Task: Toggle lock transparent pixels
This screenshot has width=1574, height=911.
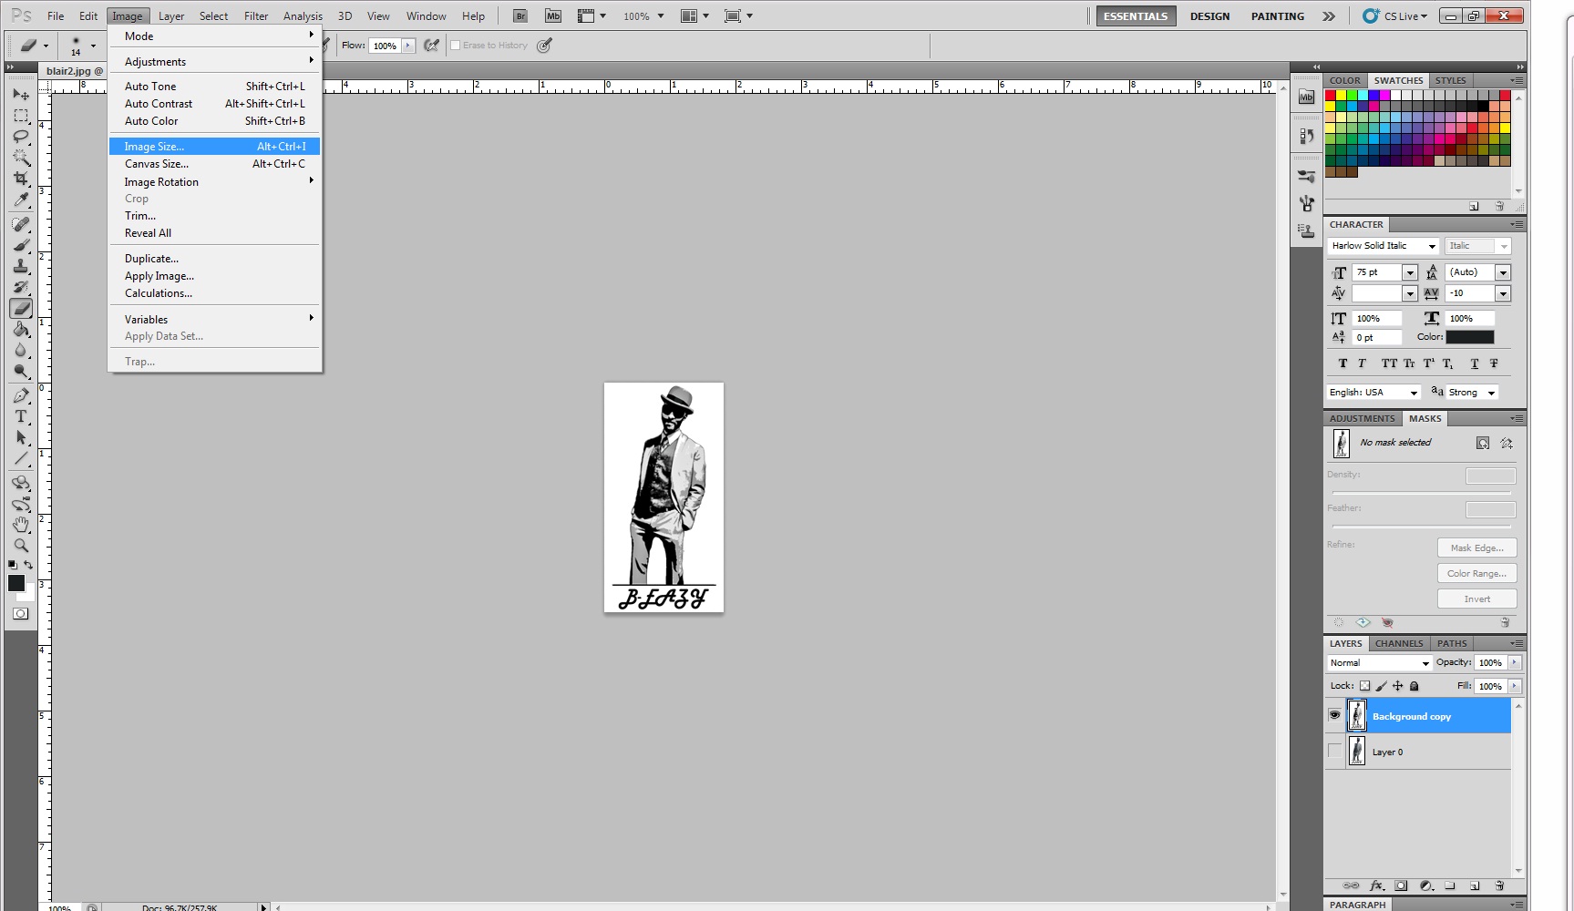Action: pos(1364,686)
